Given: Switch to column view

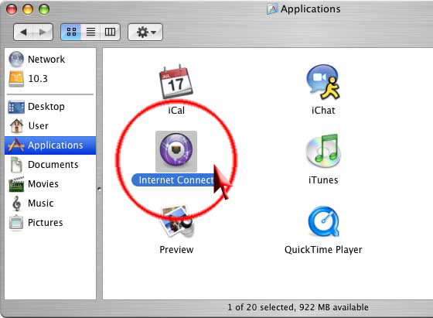Looking at the screenshot, I should pos(110,32).
